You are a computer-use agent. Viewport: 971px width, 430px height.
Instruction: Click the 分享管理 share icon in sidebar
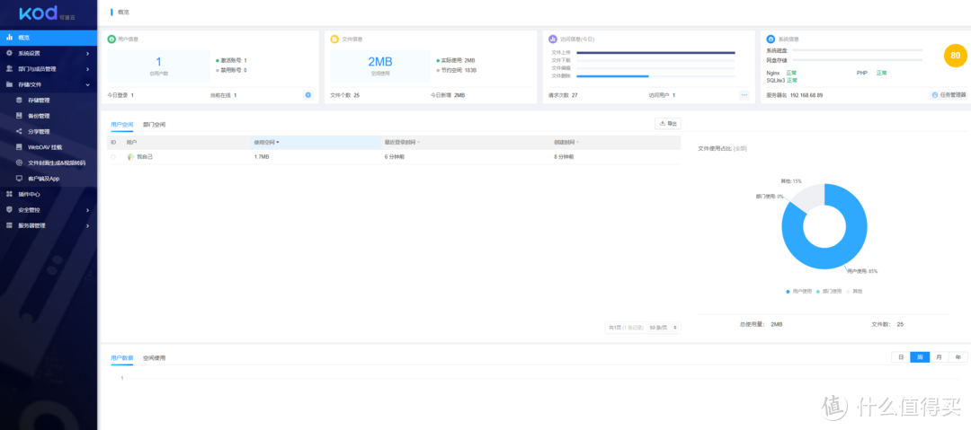(x=19, y=131)
